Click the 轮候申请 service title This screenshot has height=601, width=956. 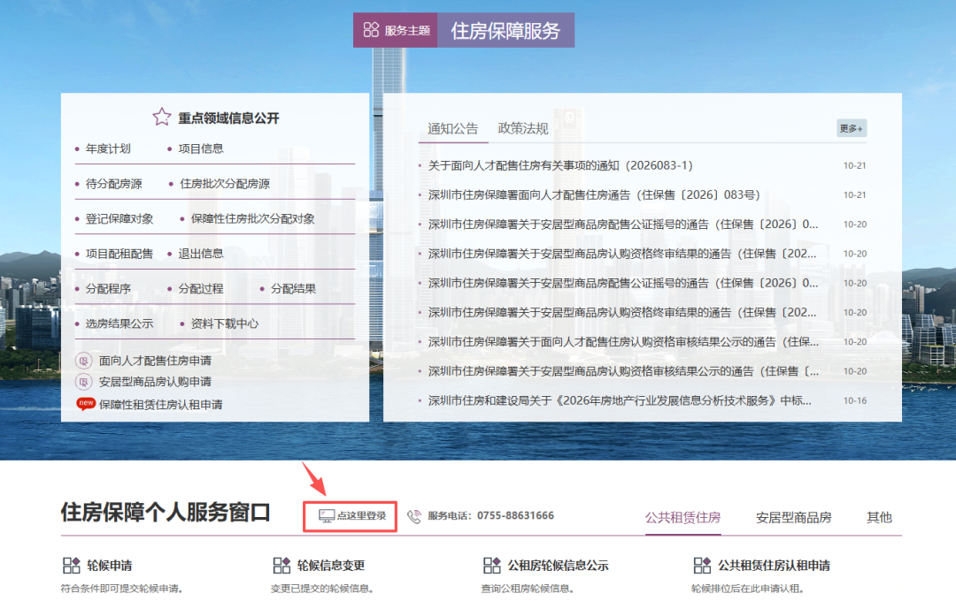pos(109,565)
